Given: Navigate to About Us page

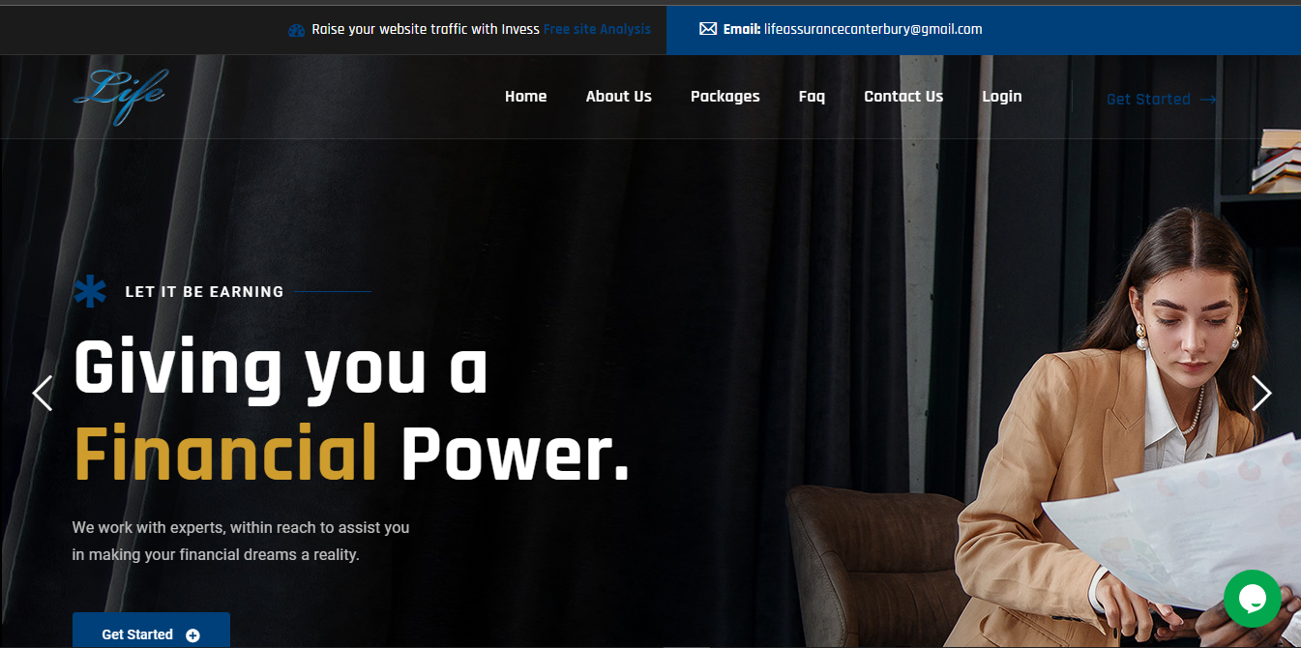Looking at the screenshot, I should tap(618, 96).
